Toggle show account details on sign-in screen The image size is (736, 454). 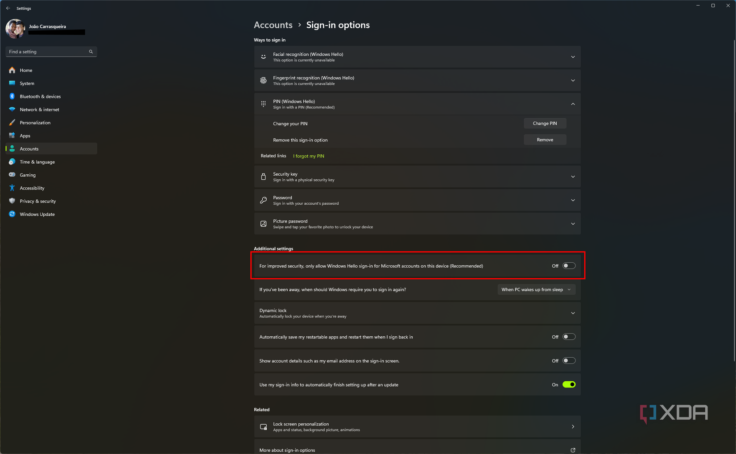pyautogui.click(x=569, y=361)
